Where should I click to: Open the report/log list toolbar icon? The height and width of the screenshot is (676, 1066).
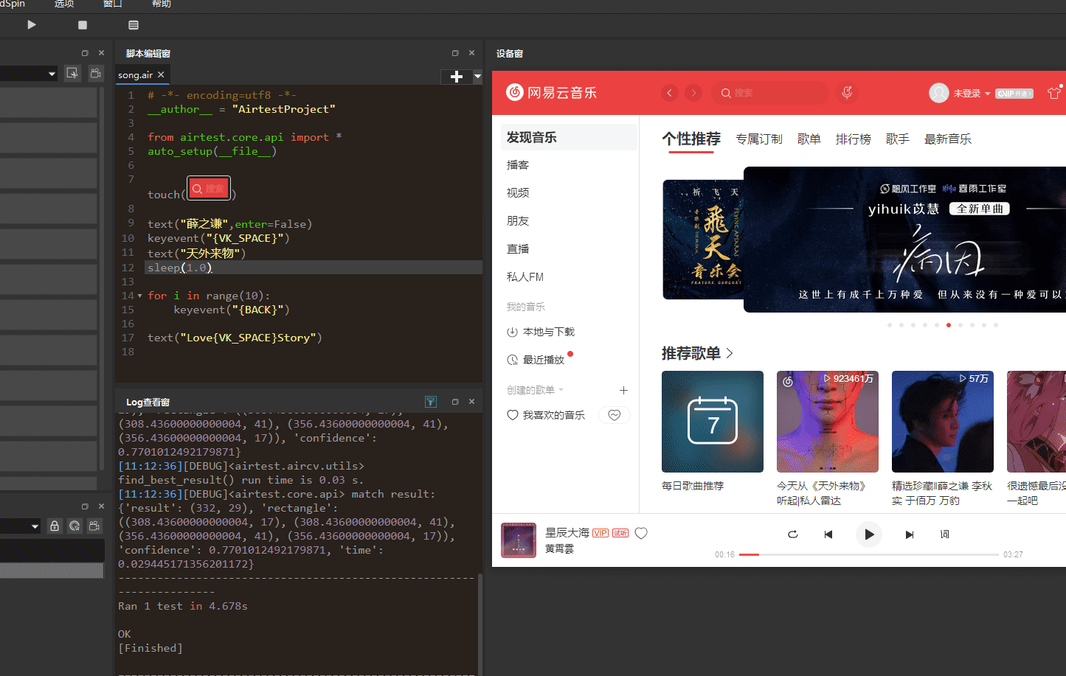(x=134, y=25)
